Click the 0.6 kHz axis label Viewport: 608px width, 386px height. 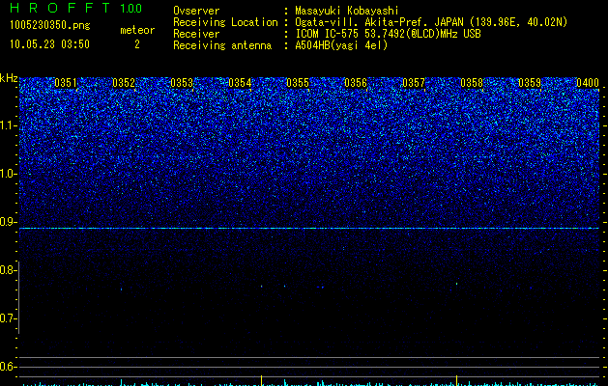[9, 367]
